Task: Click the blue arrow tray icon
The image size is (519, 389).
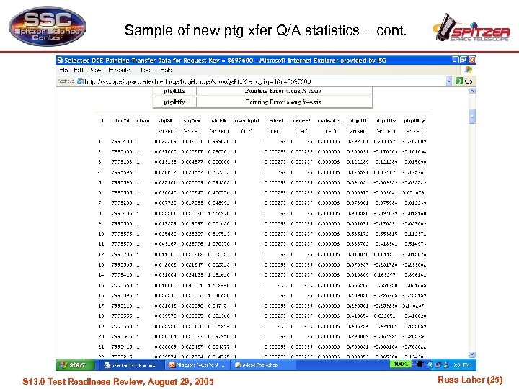Action: [430, 365]
